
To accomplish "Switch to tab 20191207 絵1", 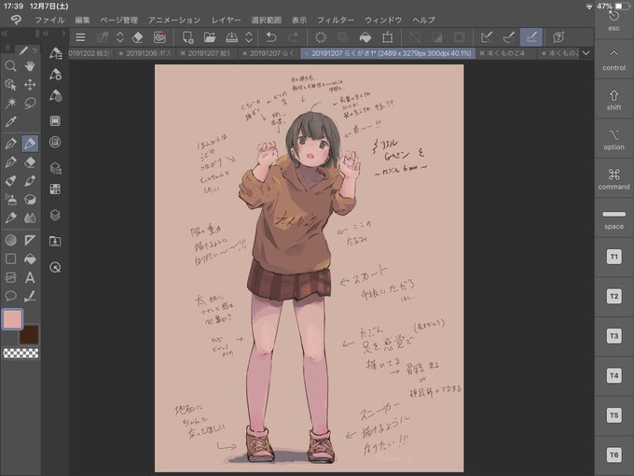I will (x=208, y=53).
